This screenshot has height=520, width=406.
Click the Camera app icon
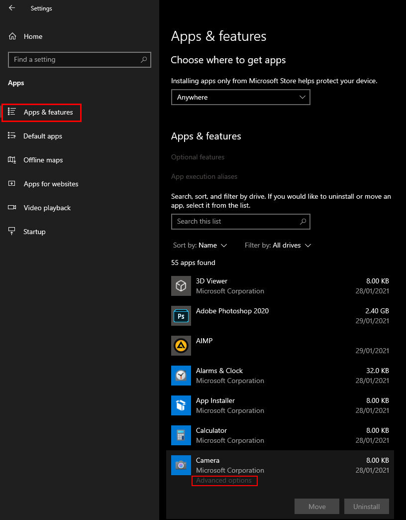point(181,465)
